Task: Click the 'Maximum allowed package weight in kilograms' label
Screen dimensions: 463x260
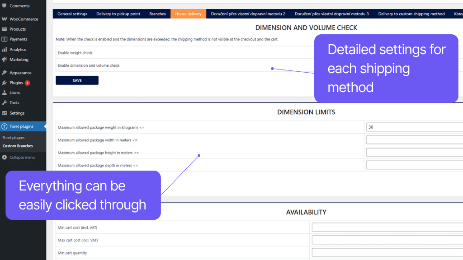Action: (101, 128)
